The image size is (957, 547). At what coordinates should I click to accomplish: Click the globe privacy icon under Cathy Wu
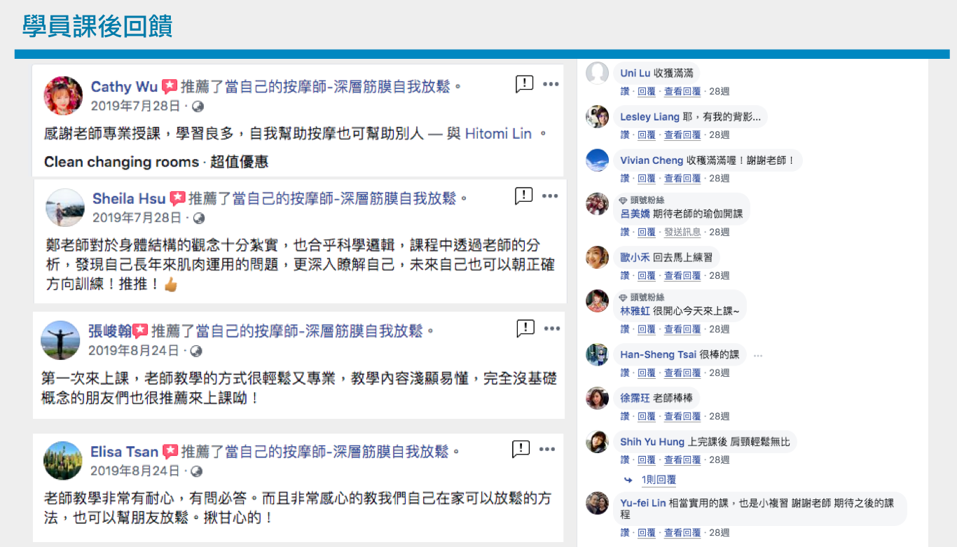pos(198,106)
